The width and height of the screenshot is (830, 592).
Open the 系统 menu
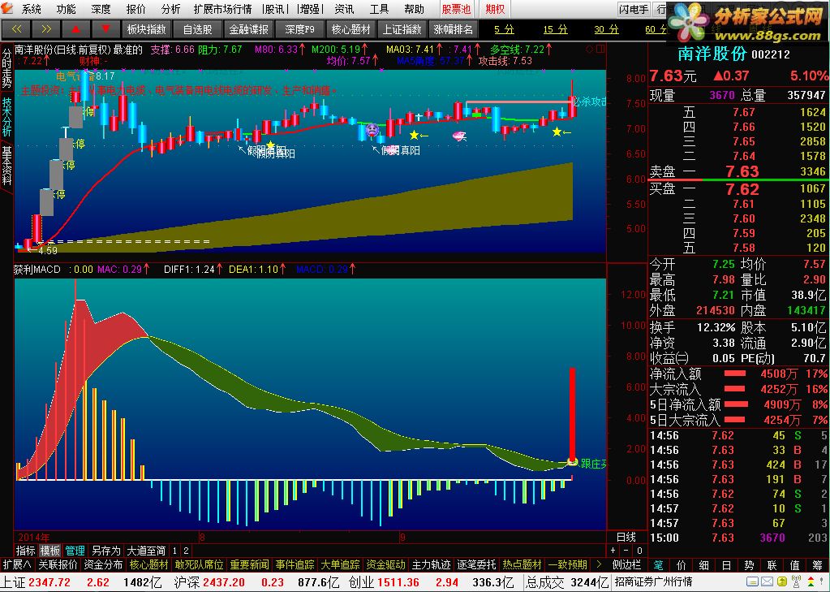click(x=31, y=9)
